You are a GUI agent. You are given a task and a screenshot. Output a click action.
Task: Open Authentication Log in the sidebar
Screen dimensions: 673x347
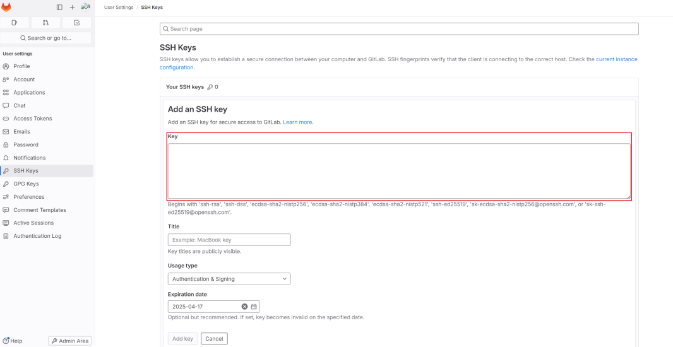pyautogui.click(x=37, y=236)
